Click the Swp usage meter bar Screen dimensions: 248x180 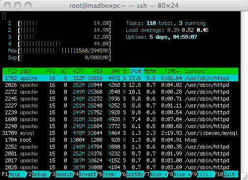click(64, 58)
